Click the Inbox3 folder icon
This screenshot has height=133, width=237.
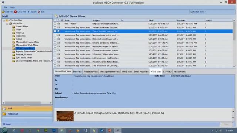point(14,39)
